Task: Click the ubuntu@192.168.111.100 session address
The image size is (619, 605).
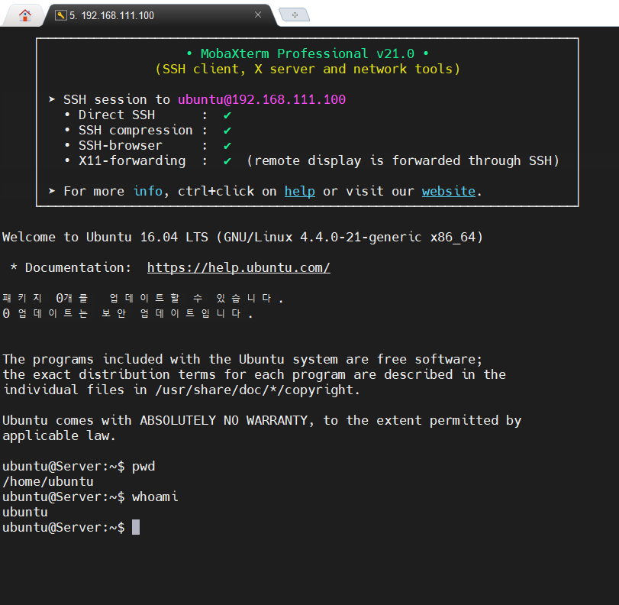Action: click(262, 99)
